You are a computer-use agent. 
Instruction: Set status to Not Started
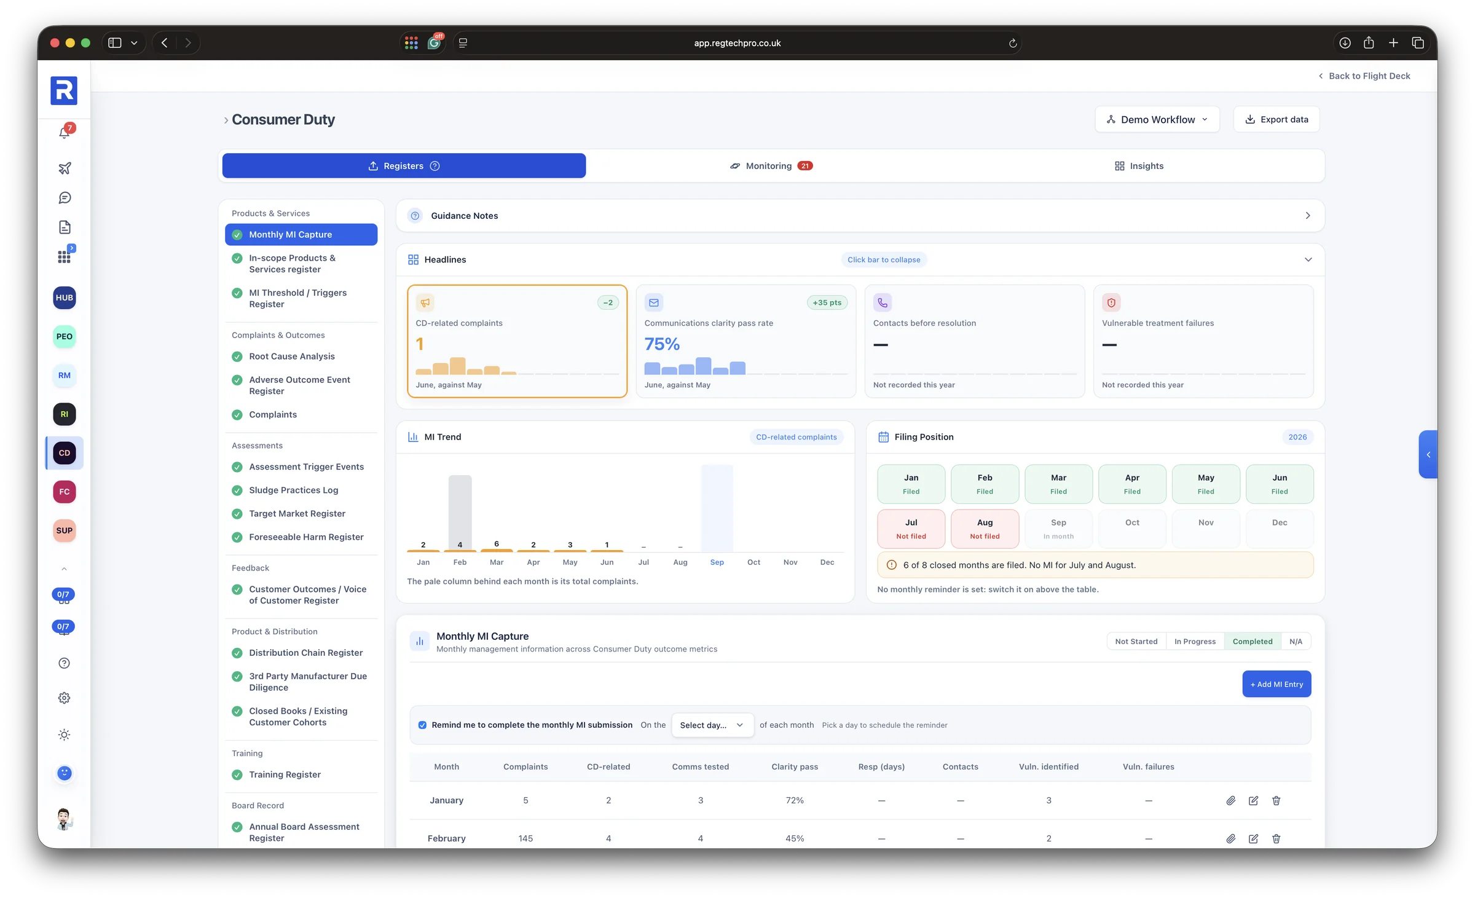point(1136,641)
